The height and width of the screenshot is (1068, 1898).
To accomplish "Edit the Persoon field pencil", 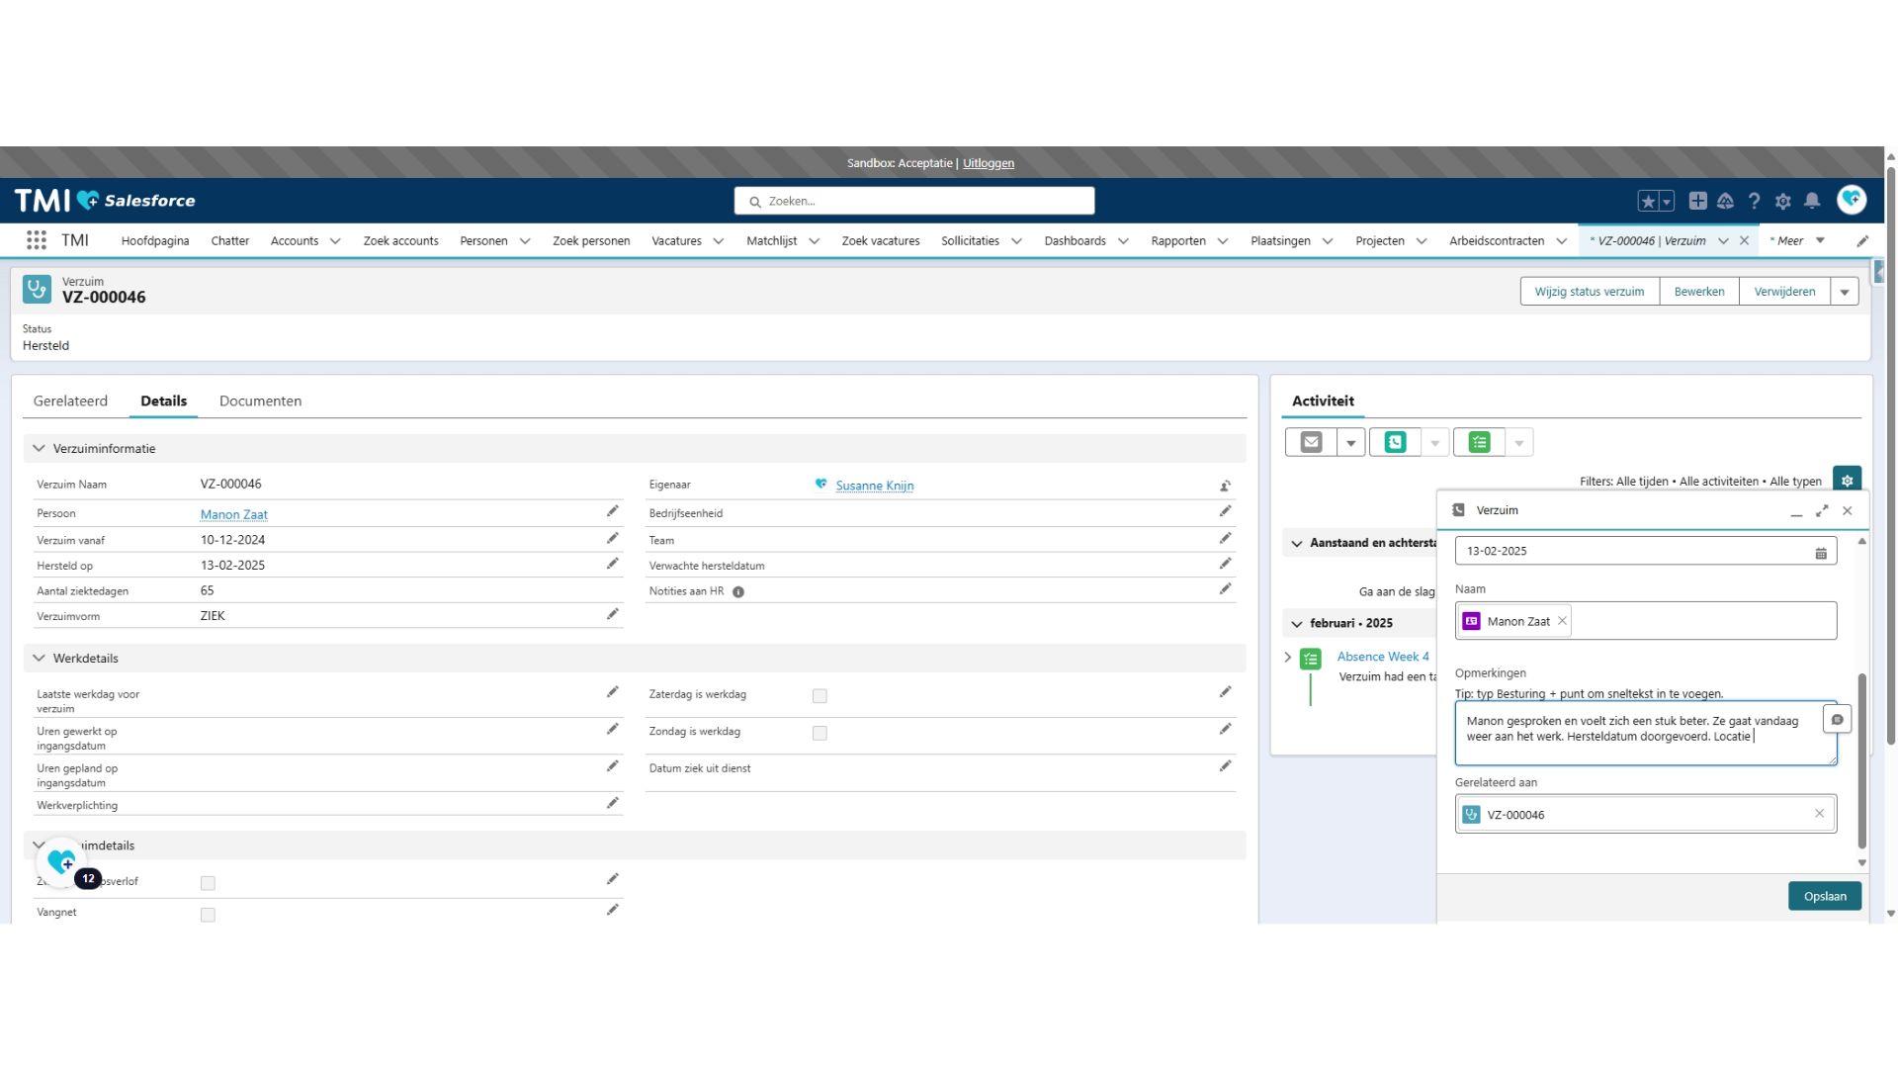I will 613,511.
